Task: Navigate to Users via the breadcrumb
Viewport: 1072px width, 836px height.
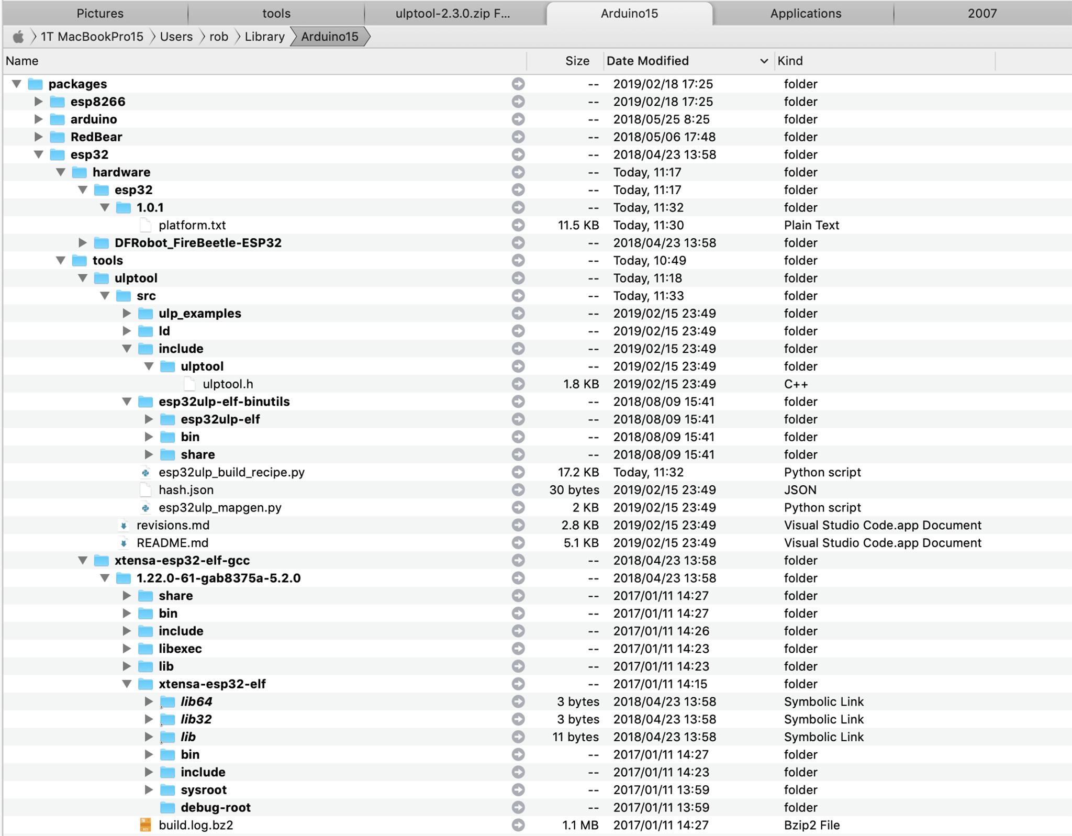Action: [176, 37]
